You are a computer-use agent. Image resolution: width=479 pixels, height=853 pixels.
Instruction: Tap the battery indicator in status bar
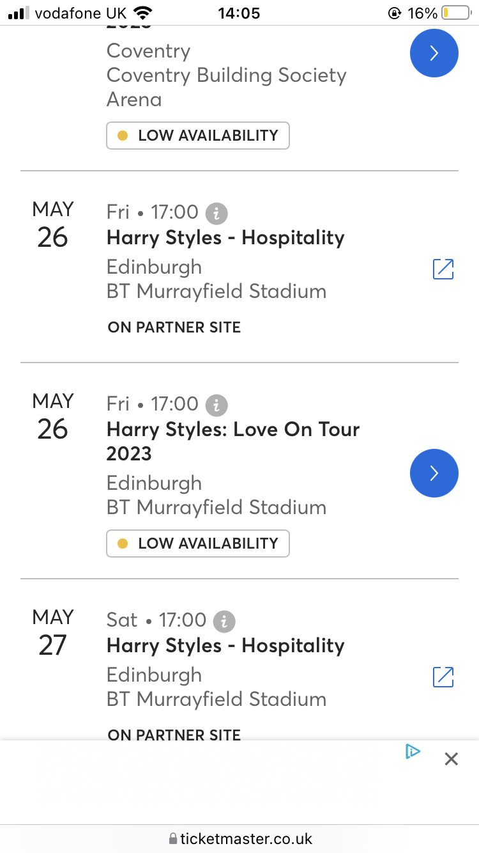455,13
